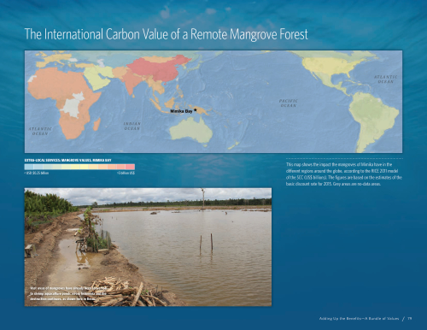The width and height of the screenshot is (427, 330).
Task: Click the light blue leftmost legend swatch
Action: pyautogui.click(x=29, y=167)
